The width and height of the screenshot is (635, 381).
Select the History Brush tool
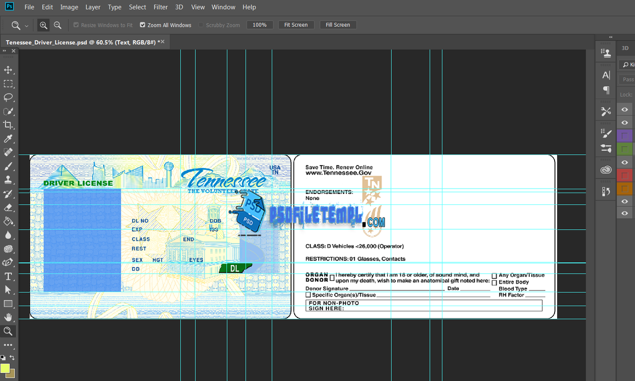click(x=8, y=193)
